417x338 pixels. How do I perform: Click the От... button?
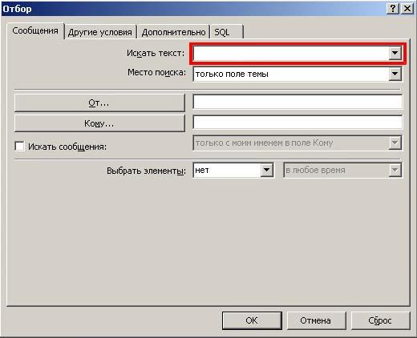(x=99, y=103)
